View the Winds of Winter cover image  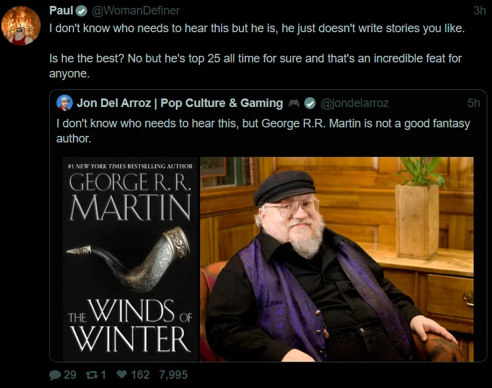[131, 259]
